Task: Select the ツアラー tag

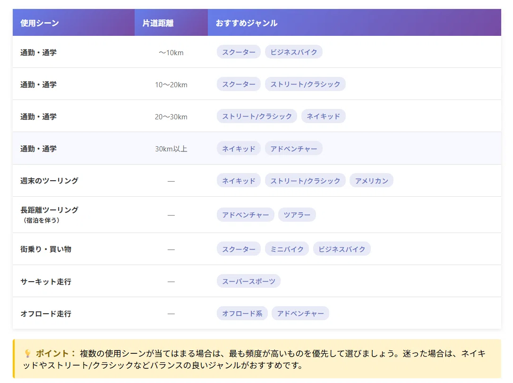Action: coord(297,215)
